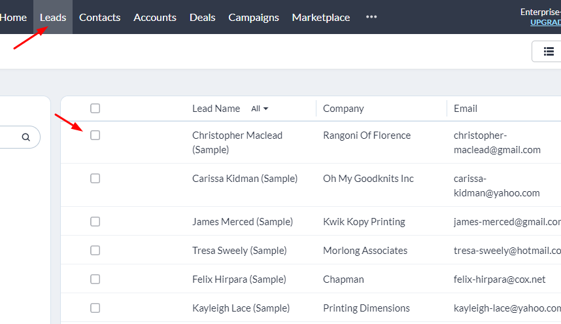Open the Campaigns tab
Viewport: 561px width, 324px height.
click(254, 18)
